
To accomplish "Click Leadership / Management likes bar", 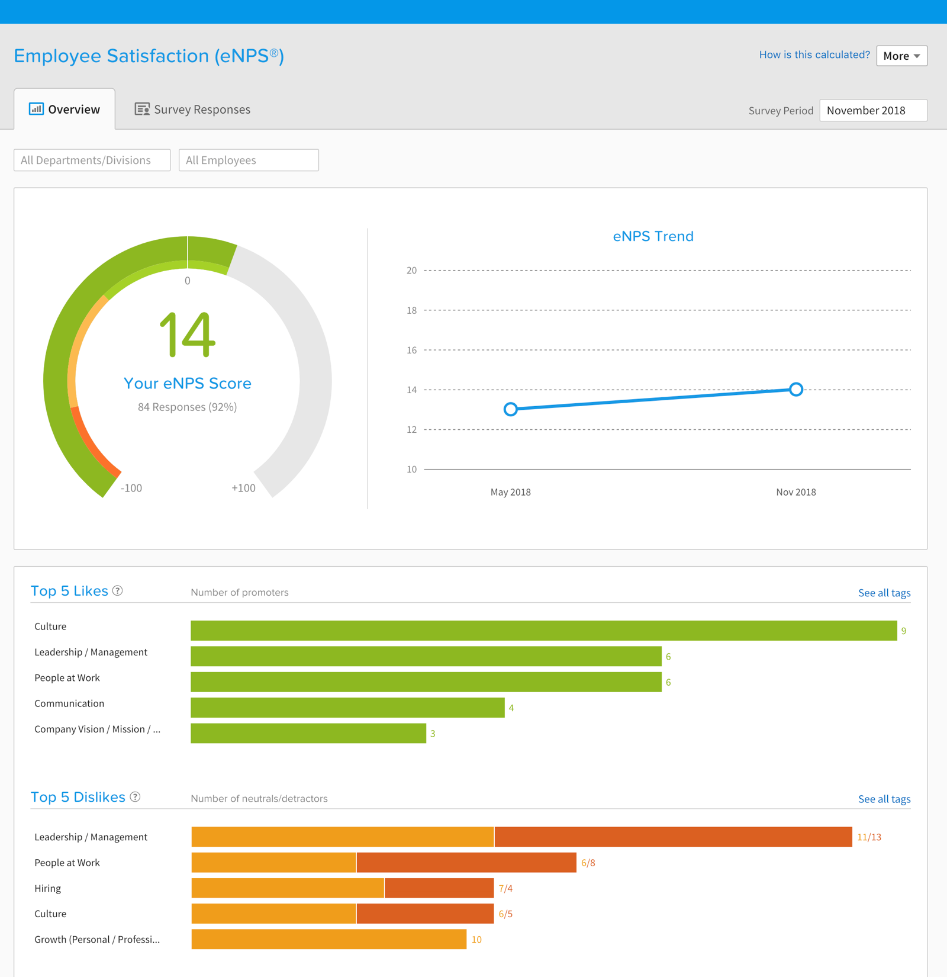I will (x=426, y=656).
